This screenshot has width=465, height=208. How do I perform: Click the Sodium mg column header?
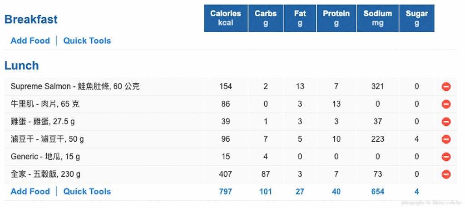pyautogui.click(x=378, y=18)
